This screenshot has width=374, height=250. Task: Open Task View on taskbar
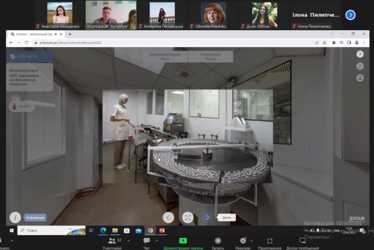[91, 230]
